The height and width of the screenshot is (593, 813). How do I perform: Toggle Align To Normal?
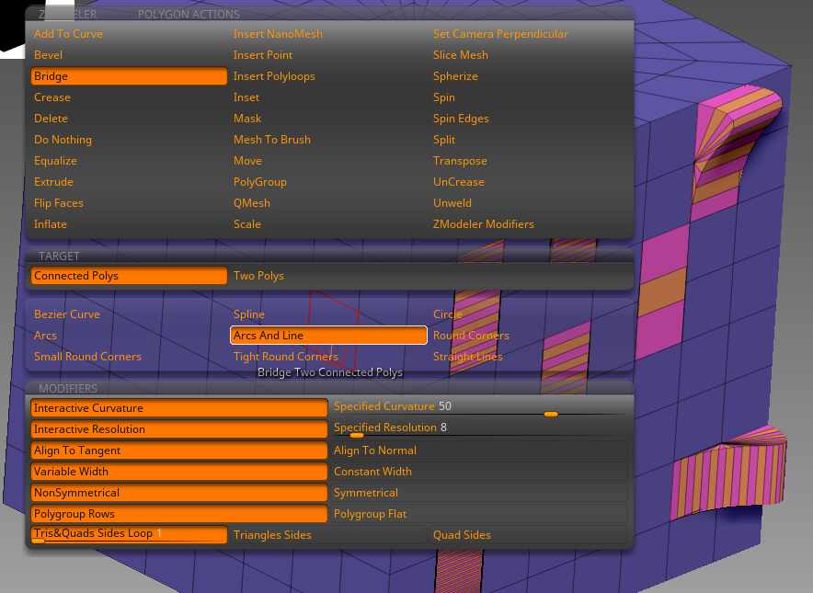click(x=479, y=450)
